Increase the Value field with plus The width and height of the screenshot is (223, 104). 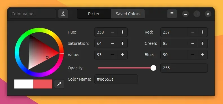tap(122, 55)
